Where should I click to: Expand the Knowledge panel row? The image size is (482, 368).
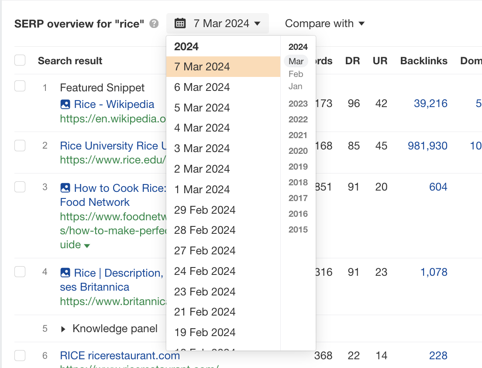coord(63,329)
